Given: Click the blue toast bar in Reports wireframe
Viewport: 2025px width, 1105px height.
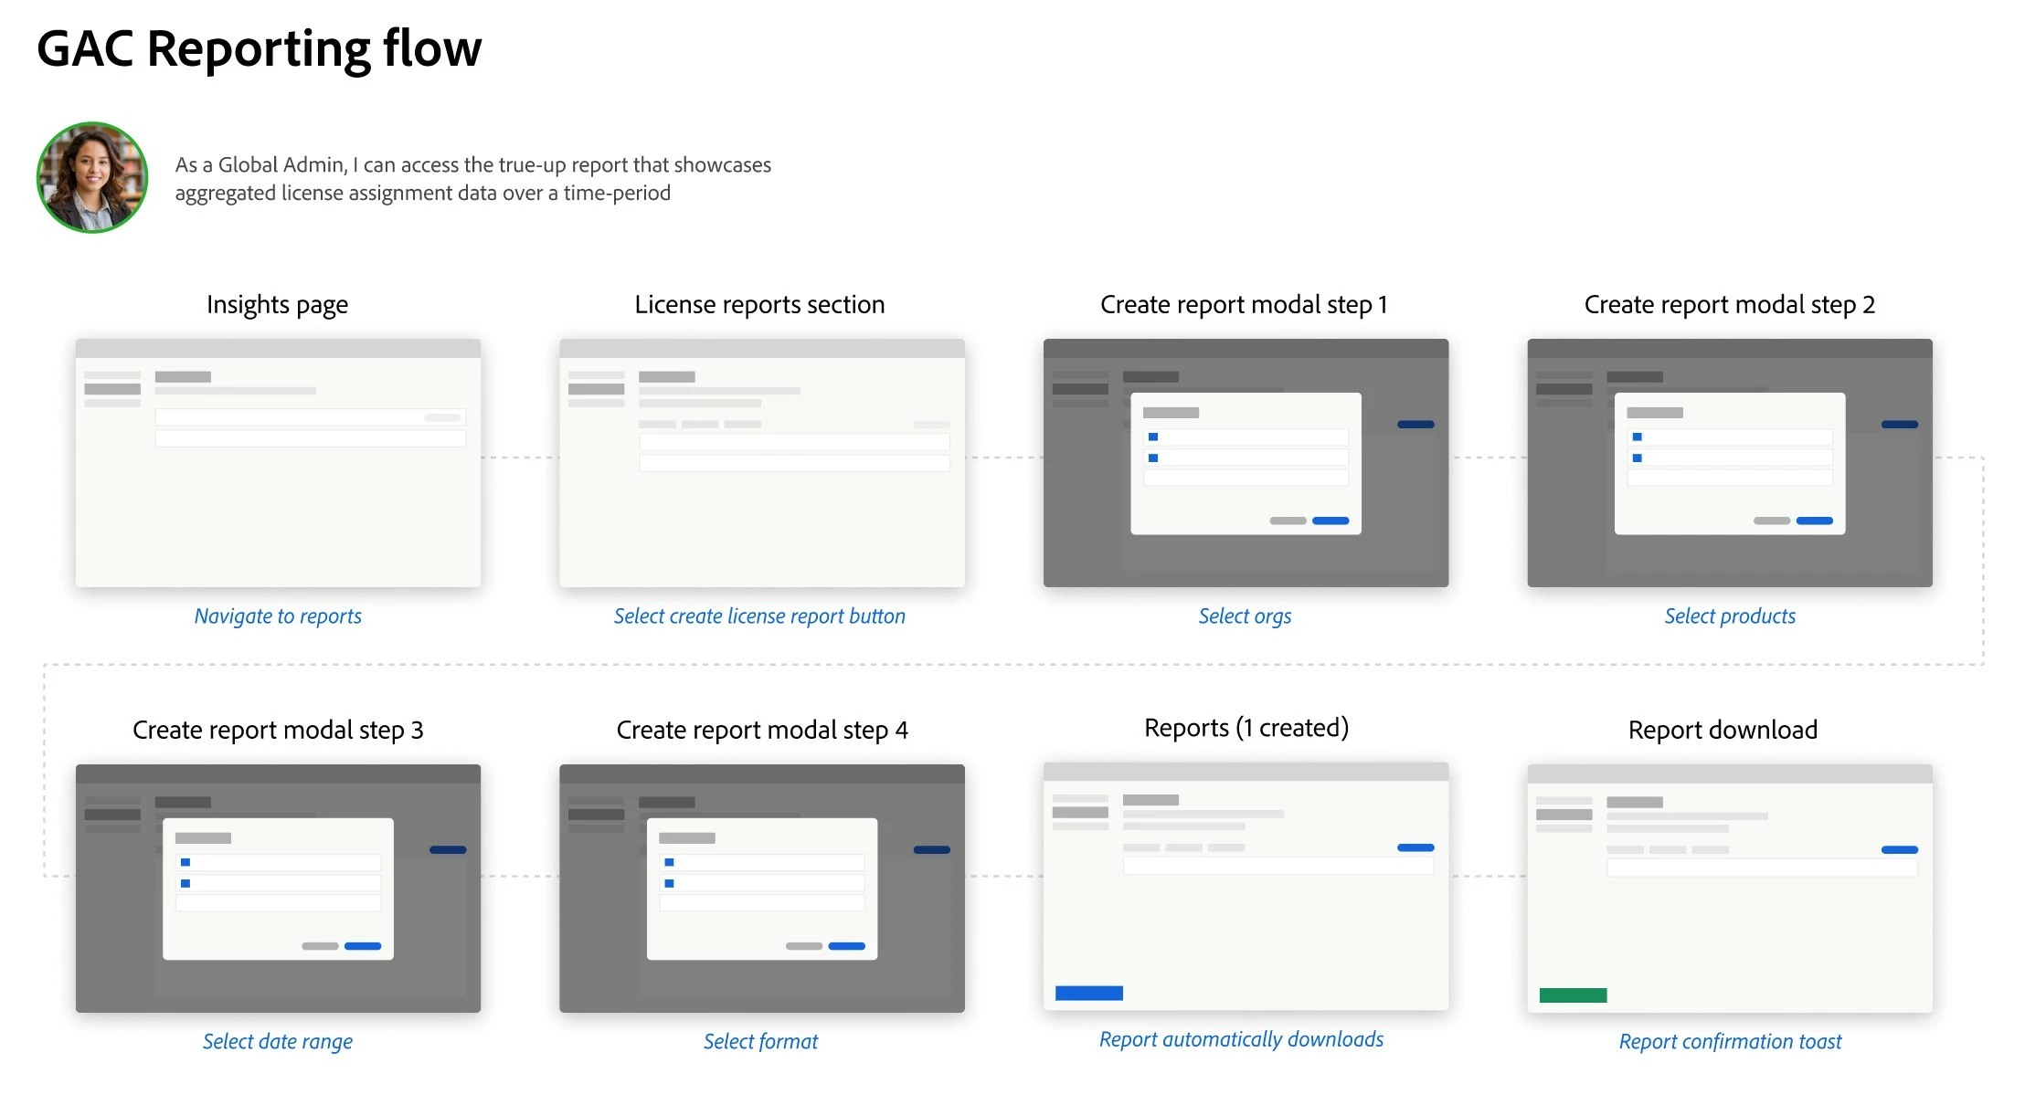Looking at the screenshot, I should tap(1088, 993).
